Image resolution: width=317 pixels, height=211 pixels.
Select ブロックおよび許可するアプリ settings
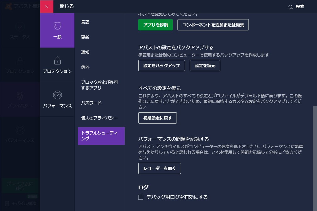tap(99, 85)
